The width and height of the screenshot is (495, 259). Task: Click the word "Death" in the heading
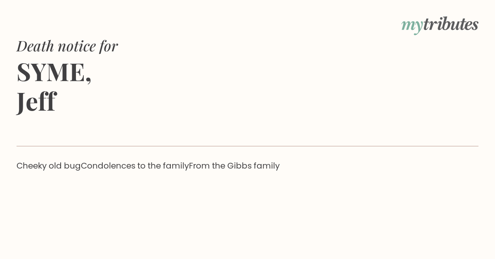coord(35,46)
